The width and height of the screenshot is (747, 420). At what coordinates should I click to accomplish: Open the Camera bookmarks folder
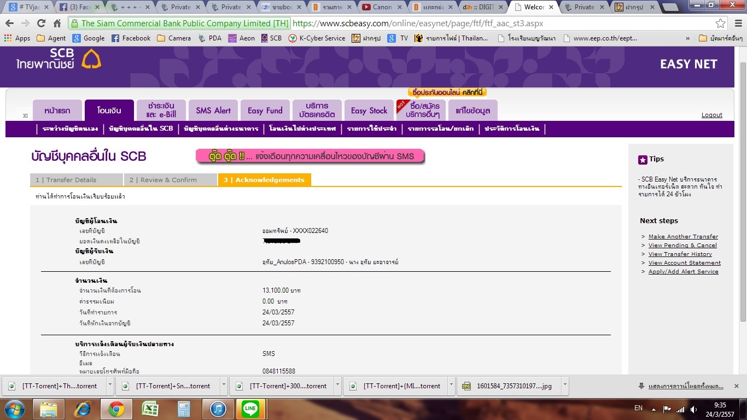click(174, 38)
